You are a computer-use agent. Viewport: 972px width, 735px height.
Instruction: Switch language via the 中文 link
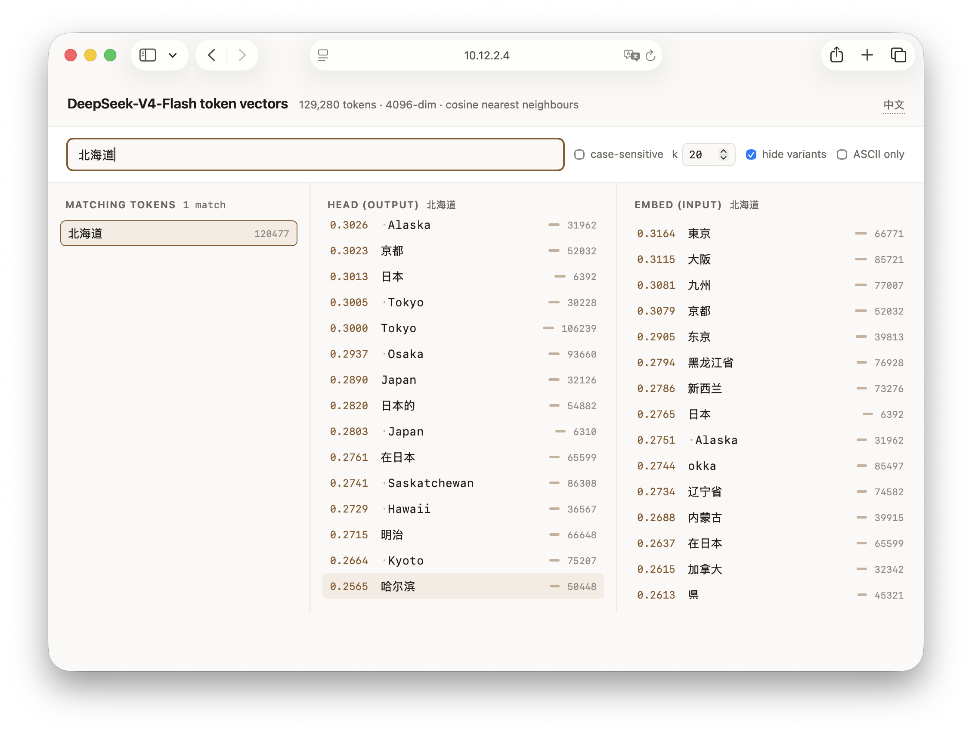click(894, 105)
